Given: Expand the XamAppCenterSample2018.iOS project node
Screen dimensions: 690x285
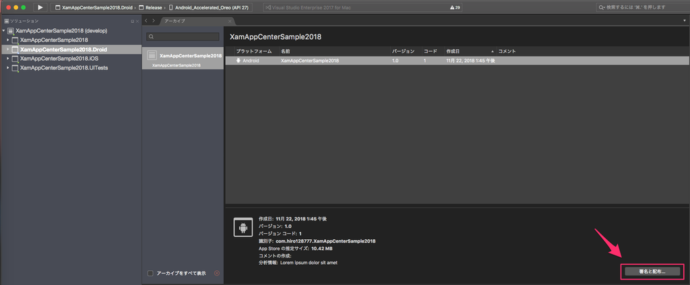Looking at the screenshot, I should (8, 59).
